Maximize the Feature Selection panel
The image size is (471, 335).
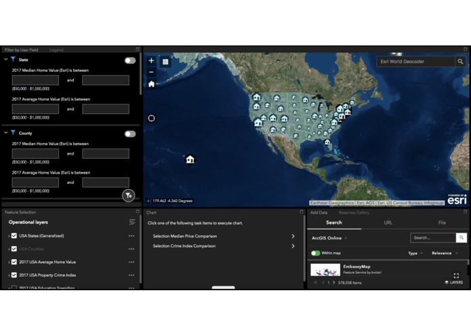(138, 212)
